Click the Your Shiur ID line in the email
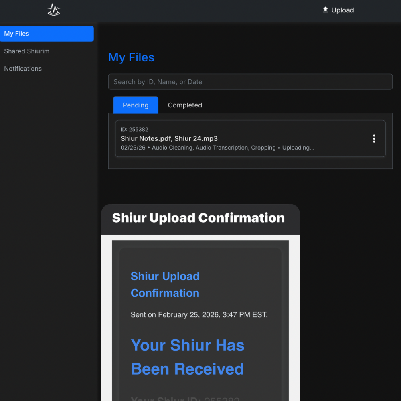 (x=185, y=399)
